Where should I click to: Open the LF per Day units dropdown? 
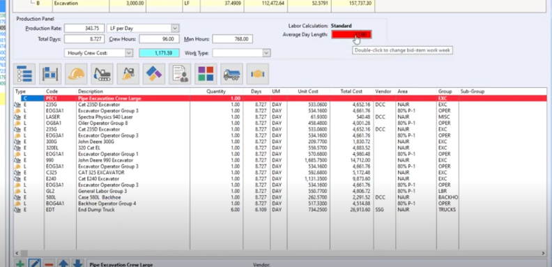click(x=175, y=28)
